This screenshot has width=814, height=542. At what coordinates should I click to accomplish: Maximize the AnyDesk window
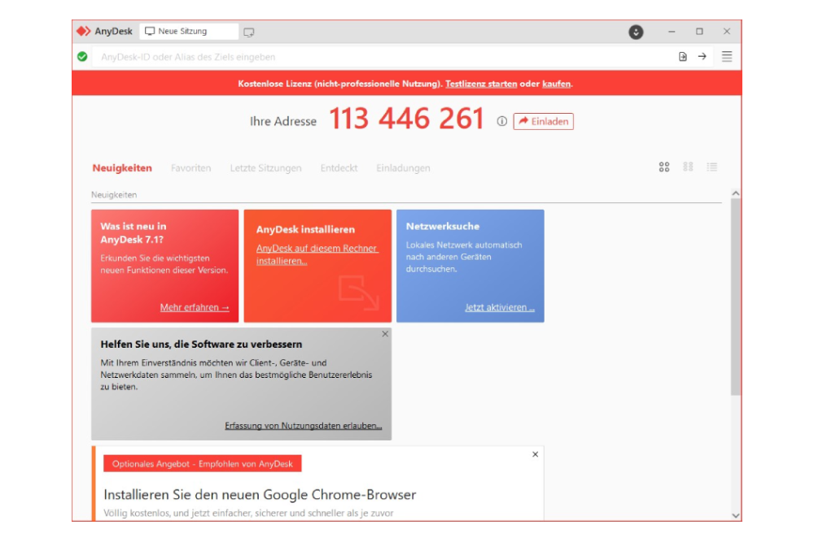pos(699,32)
